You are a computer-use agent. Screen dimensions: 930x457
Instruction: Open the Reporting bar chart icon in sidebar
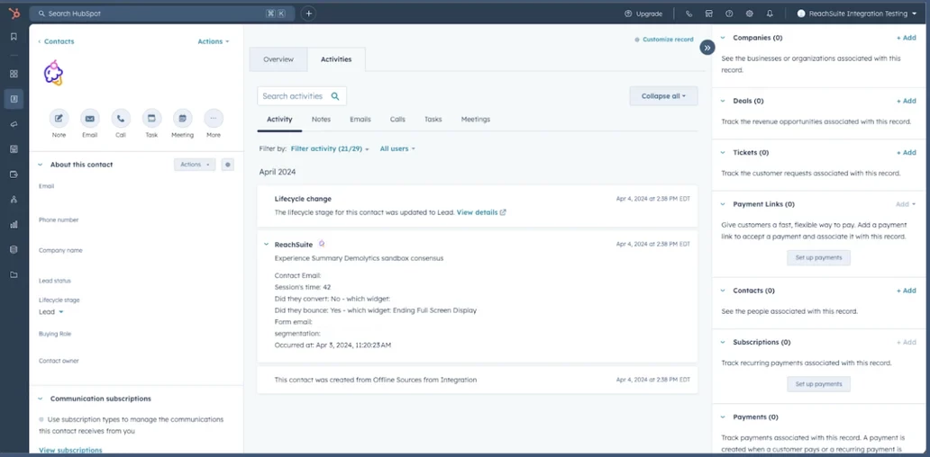tap(14, 224)
